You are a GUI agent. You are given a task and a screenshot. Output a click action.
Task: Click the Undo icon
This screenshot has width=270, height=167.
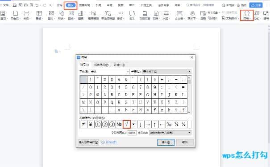tap(37, 5)
